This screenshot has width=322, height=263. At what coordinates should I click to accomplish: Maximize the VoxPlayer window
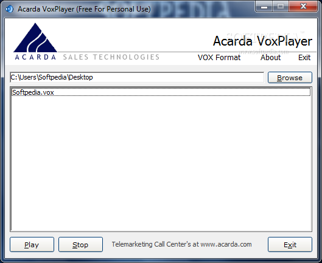(281, 7)
